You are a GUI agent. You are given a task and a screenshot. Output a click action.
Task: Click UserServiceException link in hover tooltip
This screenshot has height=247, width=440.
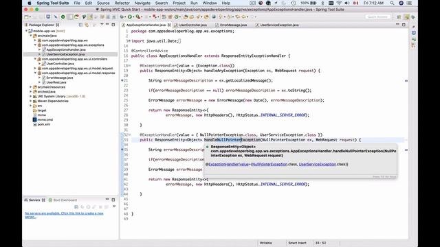[x=318, y=165]
